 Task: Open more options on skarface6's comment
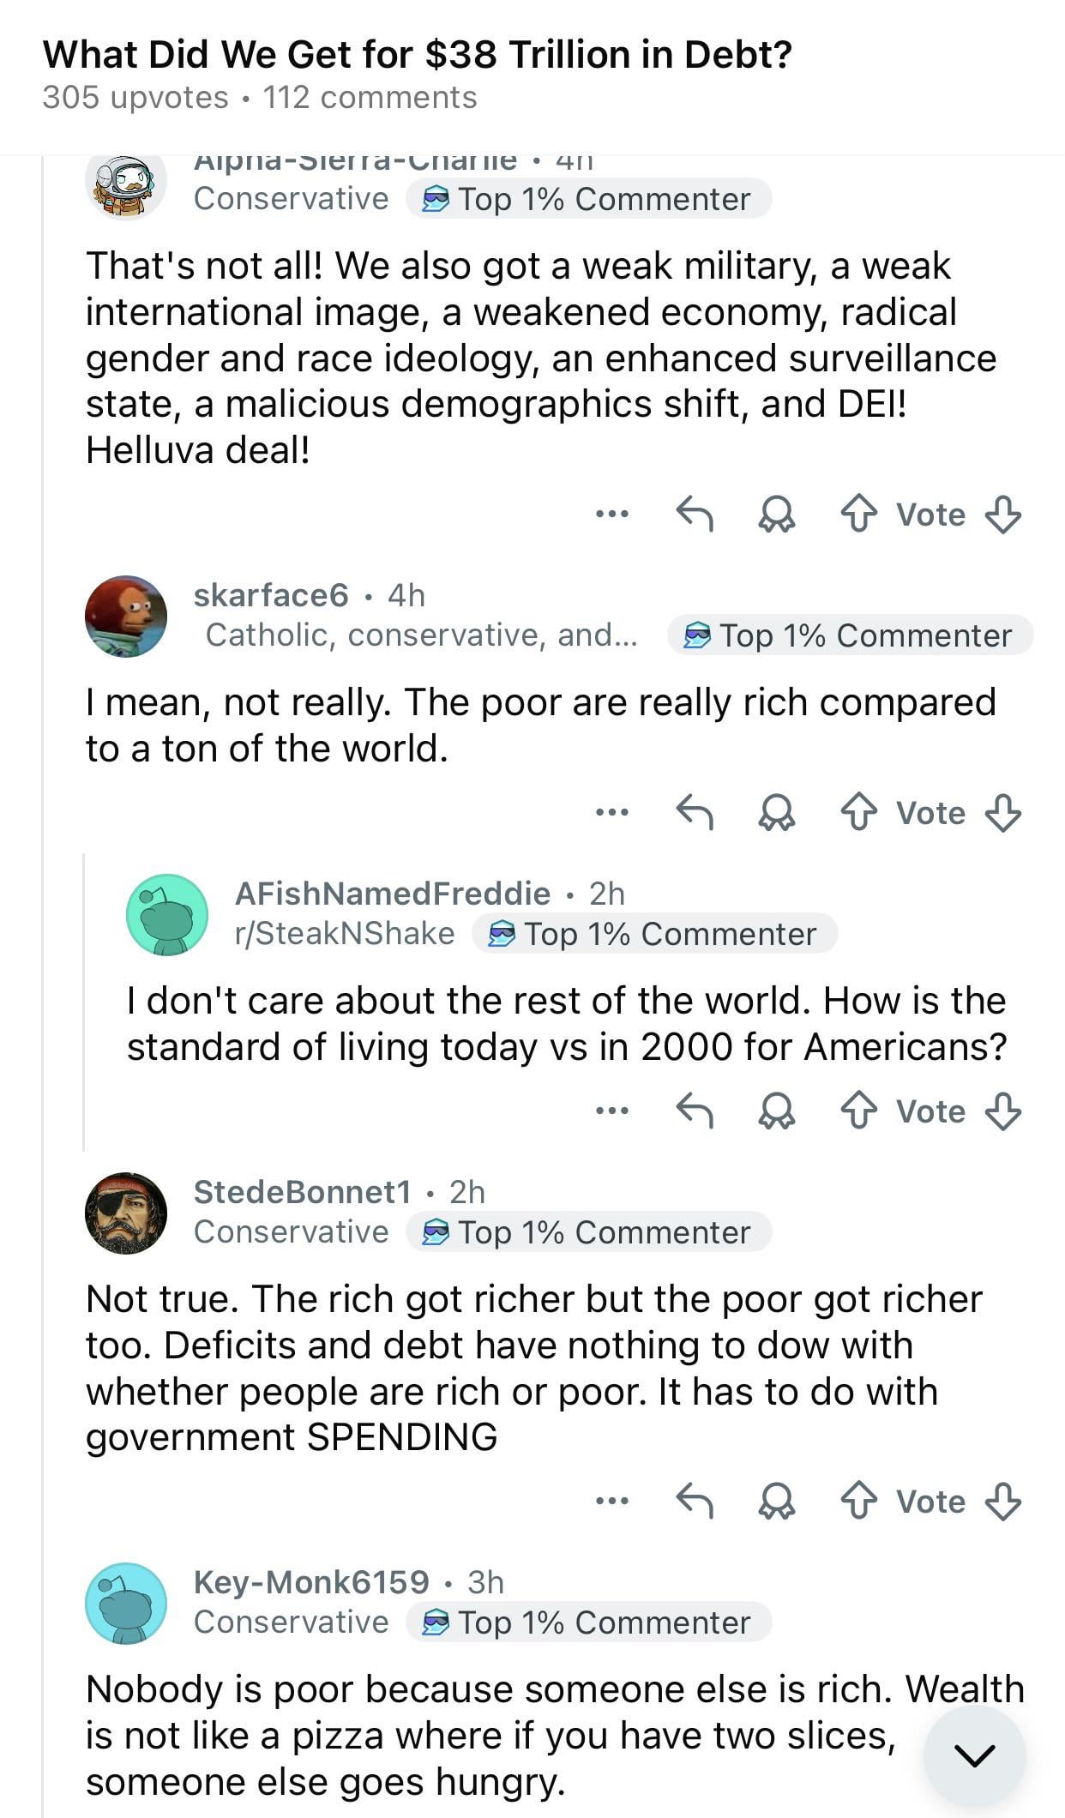(612, 812)
